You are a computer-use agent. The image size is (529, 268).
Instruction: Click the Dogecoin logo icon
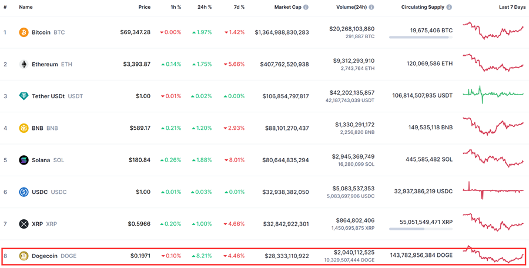click(24, 256)
